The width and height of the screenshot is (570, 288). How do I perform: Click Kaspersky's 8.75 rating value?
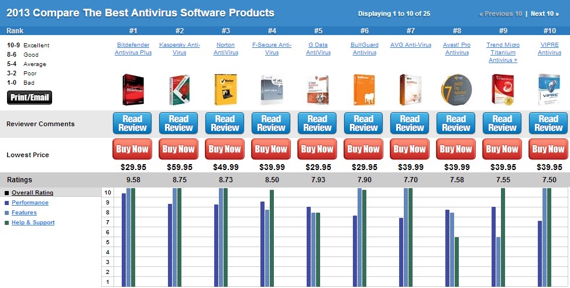(179, 180)
